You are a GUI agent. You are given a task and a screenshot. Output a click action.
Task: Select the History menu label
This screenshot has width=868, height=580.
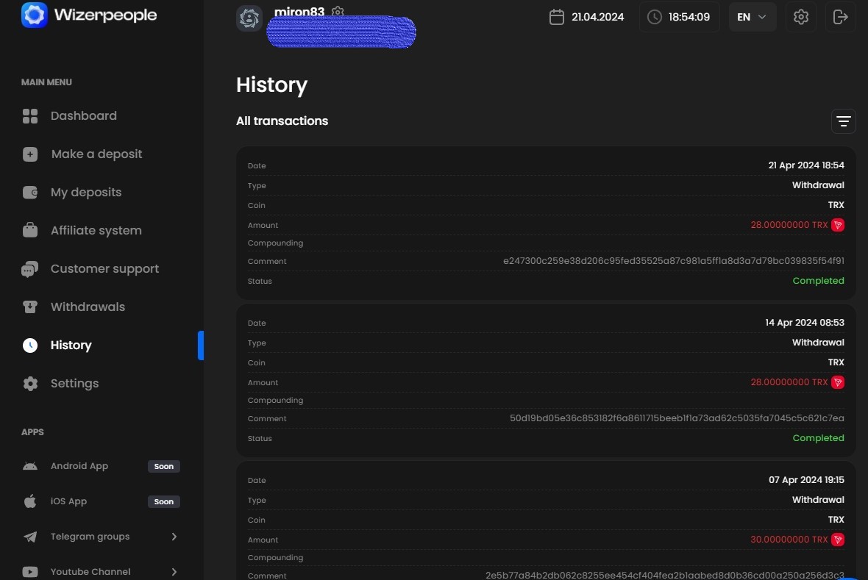71,346
